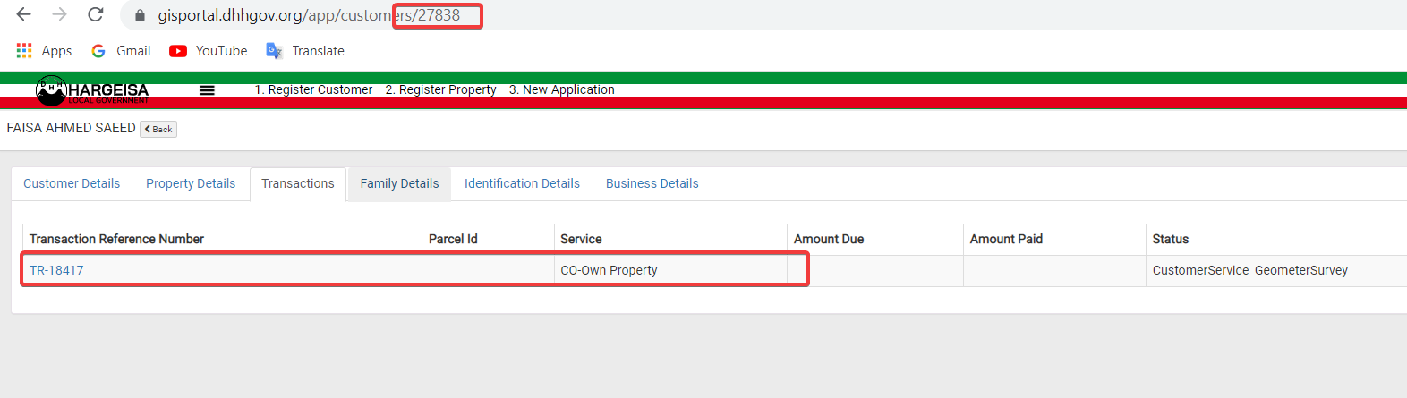Viewport: 1407px width, 398px height.
Task: Open the Apps grid bookmark icon
Action: 24,51
